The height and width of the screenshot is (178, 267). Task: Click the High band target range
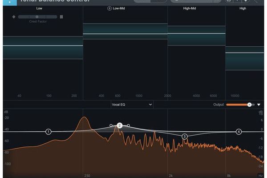click(244, 61)
